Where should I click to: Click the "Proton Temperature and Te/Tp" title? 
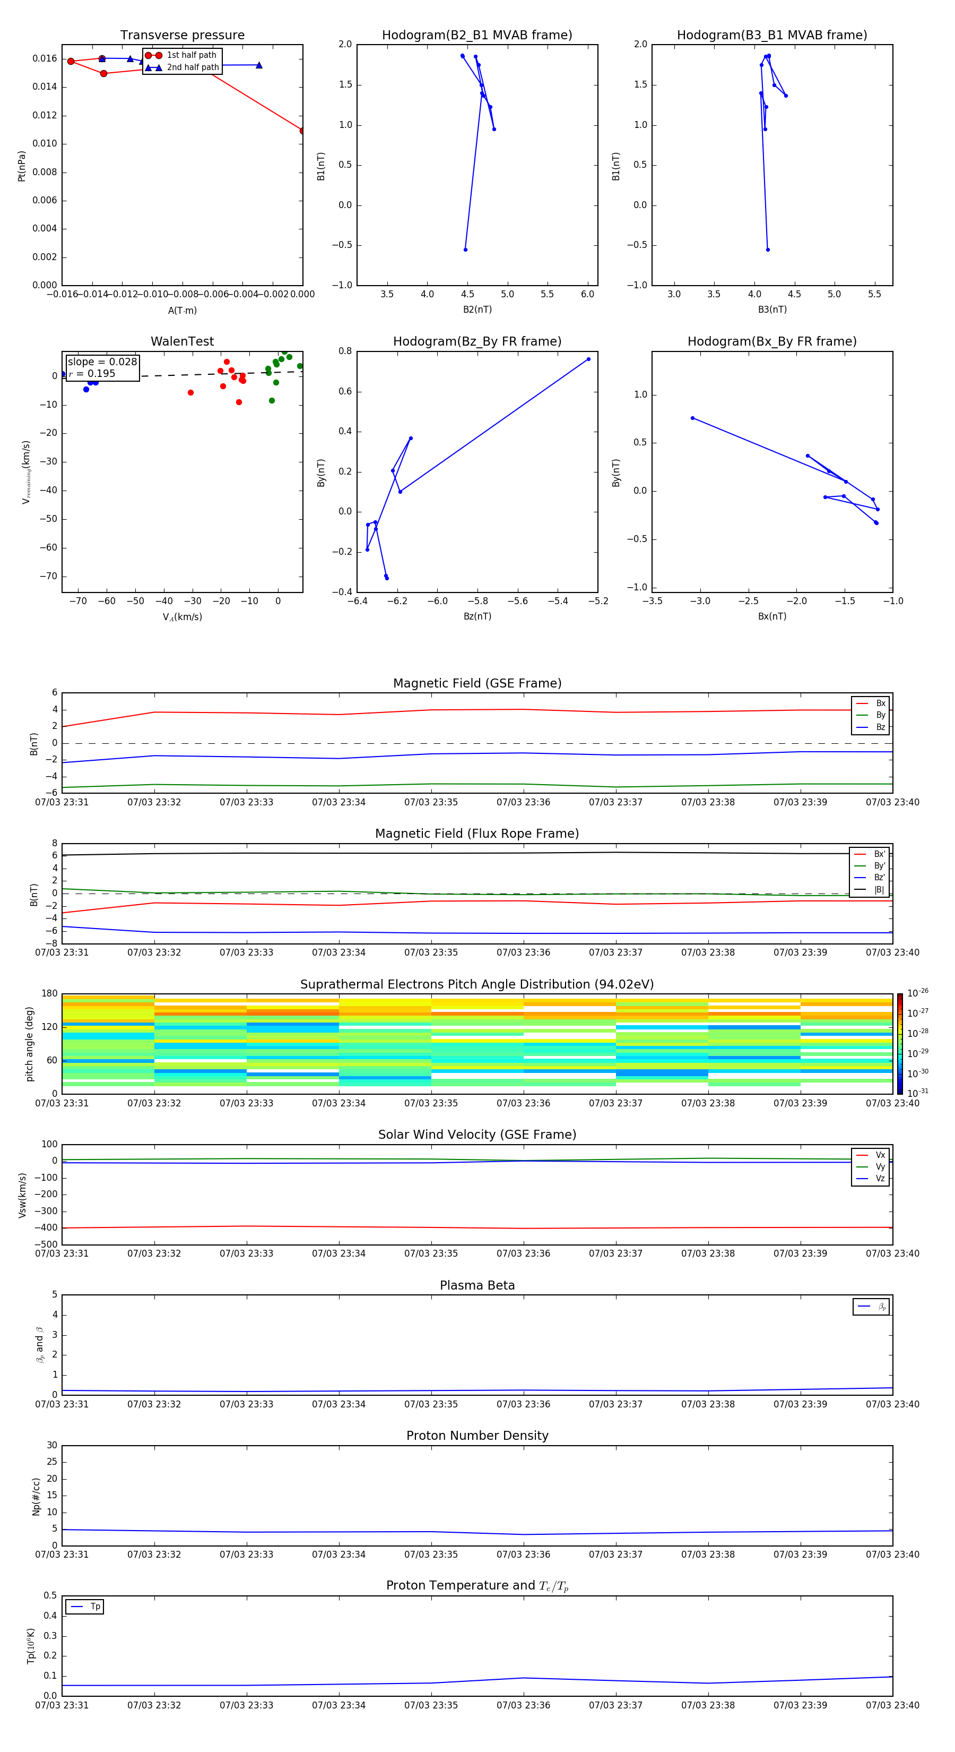[x=477, y=1586]
